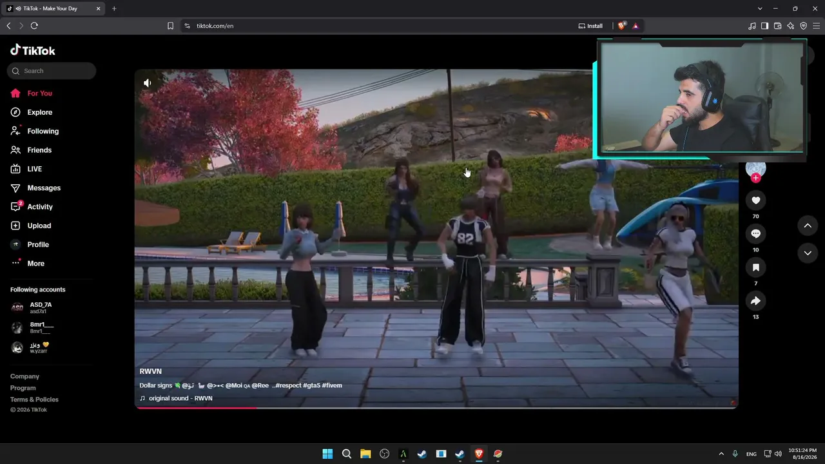825x464 pixels.
Task: Go to the previous video
Action: pos(808,226)
